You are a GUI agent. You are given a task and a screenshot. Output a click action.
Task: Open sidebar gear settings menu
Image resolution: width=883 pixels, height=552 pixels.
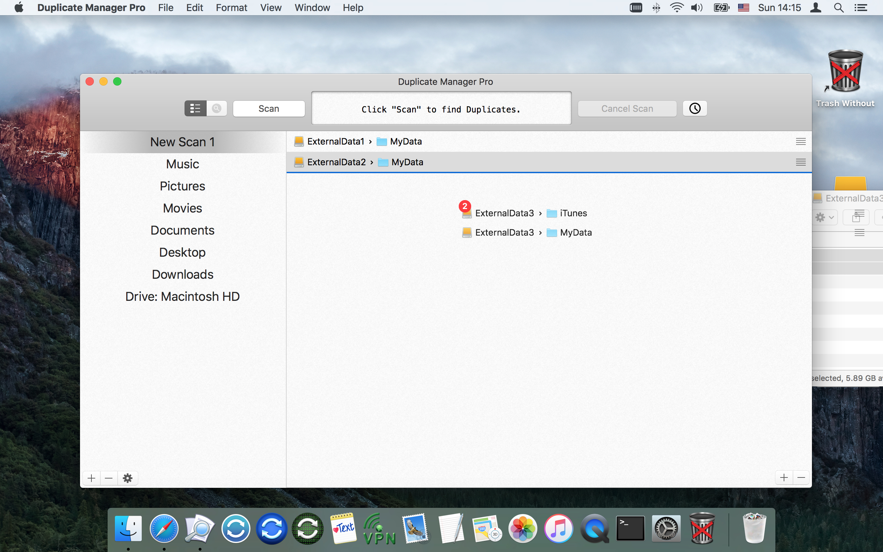coord(128,478)
